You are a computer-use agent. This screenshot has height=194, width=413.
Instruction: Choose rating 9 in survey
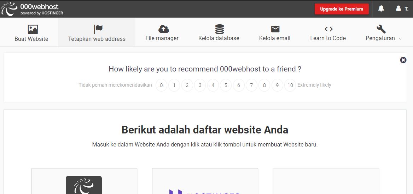pyautogui.click(x=277, y=85)
